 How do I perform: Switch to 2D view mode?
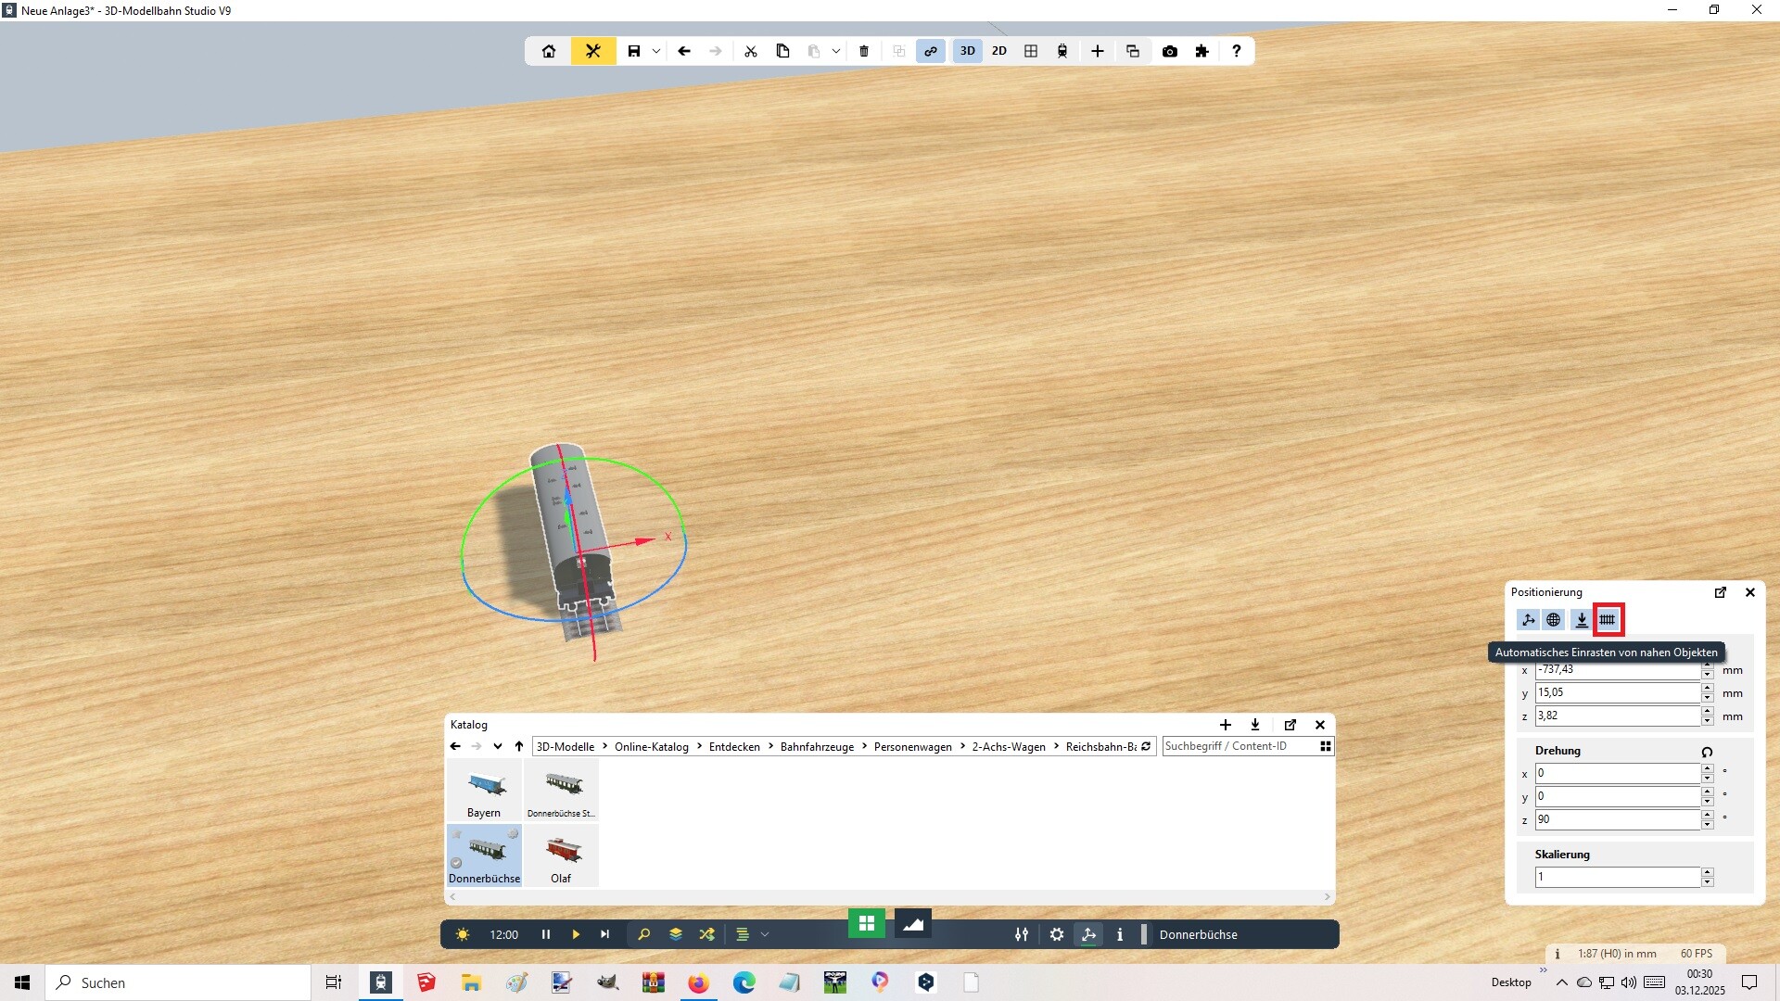click(999, 51)
